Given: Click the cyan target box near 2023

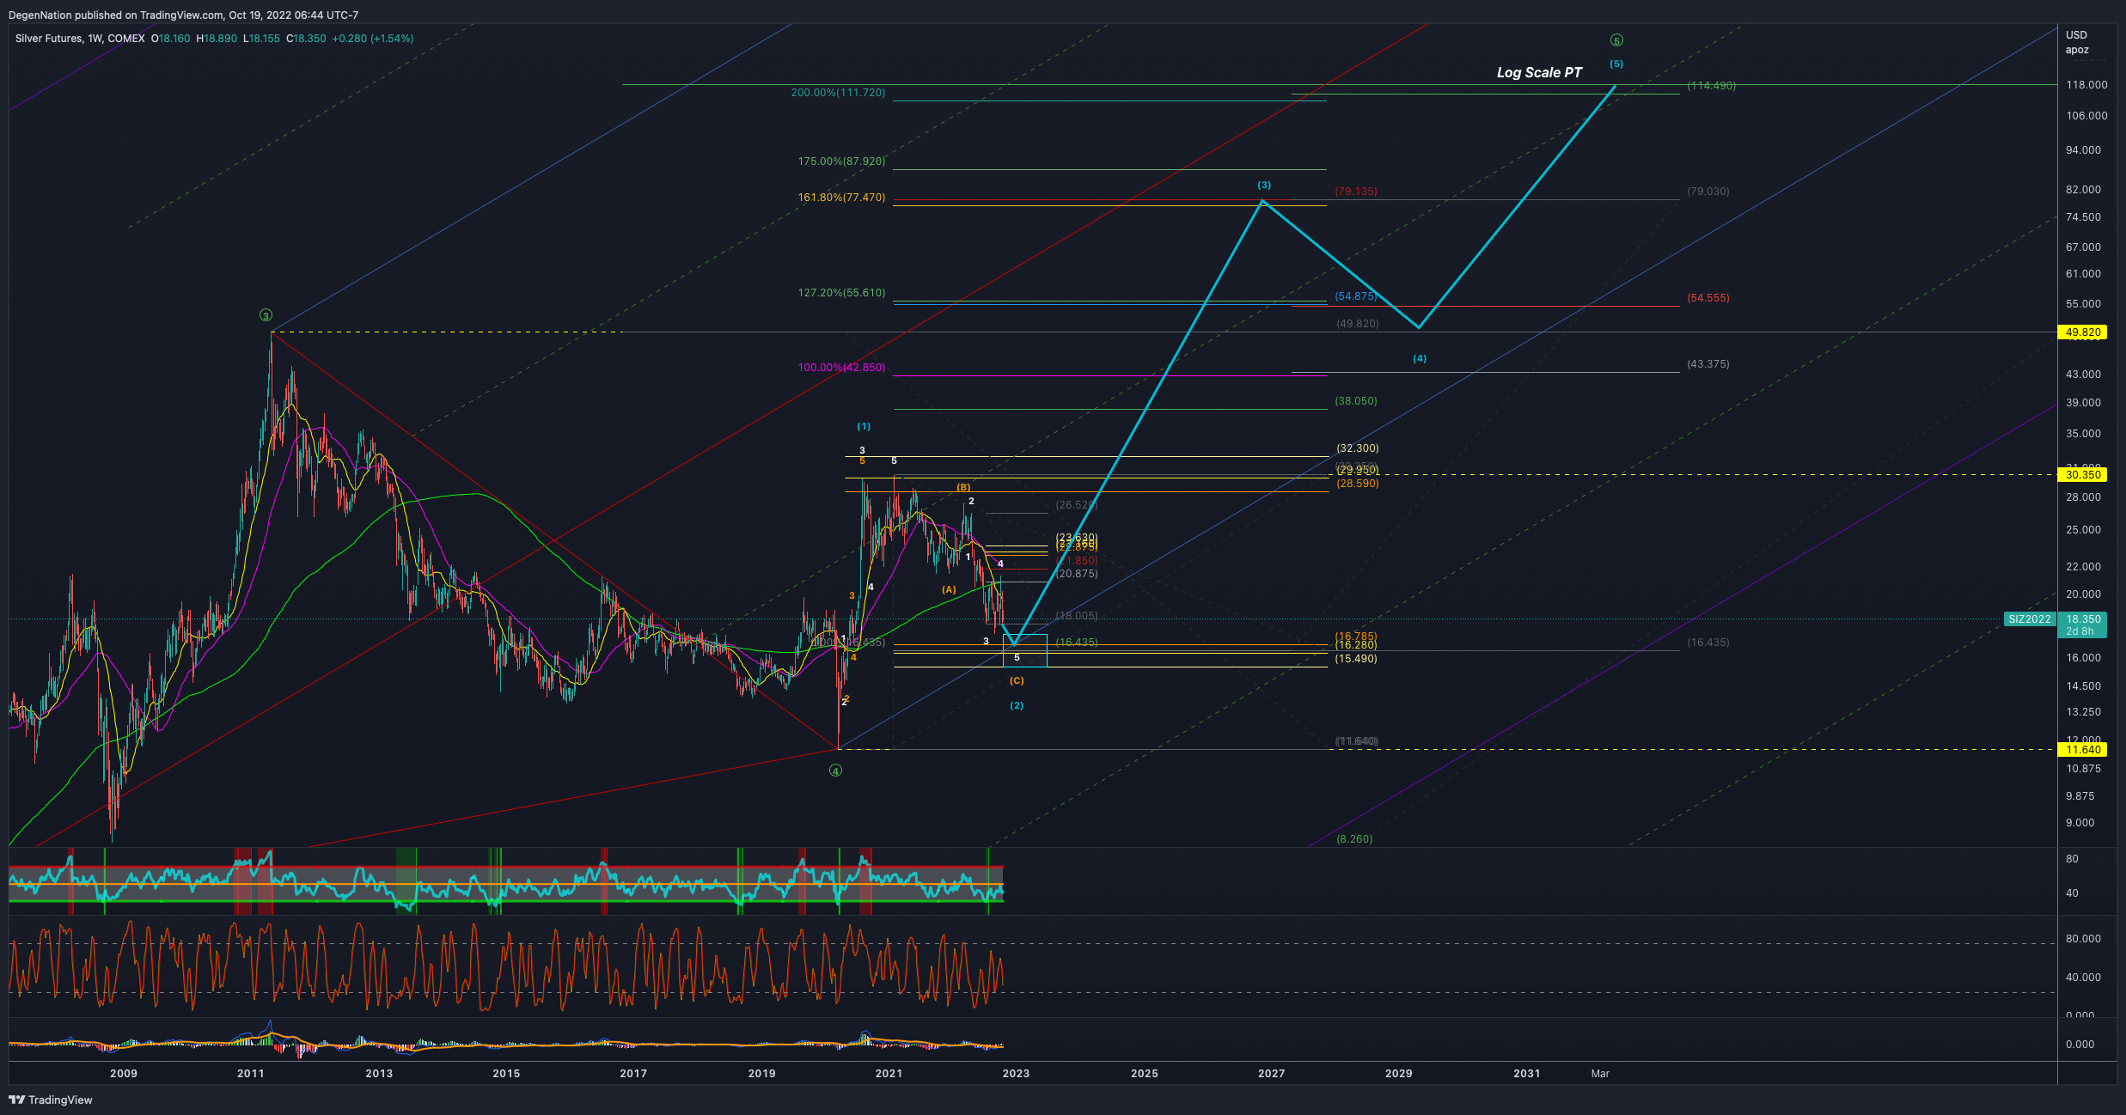Looking at the screenshot, I should [x=1025, y=650].
